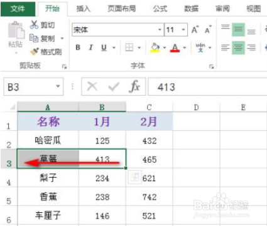
Task: Click the insert function fx icon
Action: pyautogui.click(x=134, y=86)
